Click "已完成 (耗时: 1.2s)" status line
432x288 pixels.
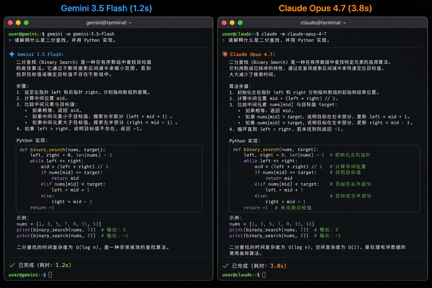point(45,265)
